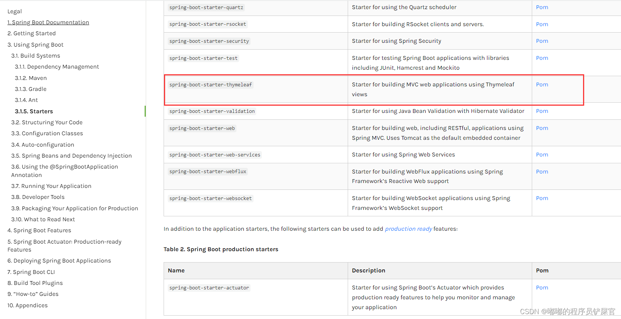Viewport: 621px width, 319px height.
Task: Go to 3.3. Configuration Classes
Action: 47,133
